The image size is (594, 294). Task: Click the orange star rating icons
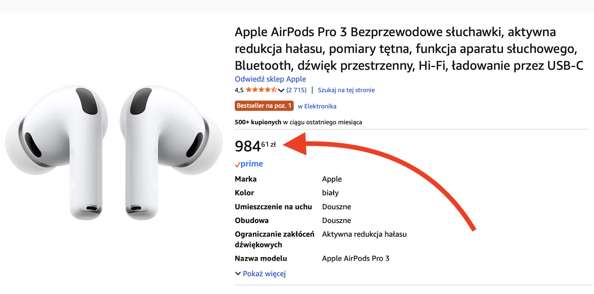(x=261, y=90)
